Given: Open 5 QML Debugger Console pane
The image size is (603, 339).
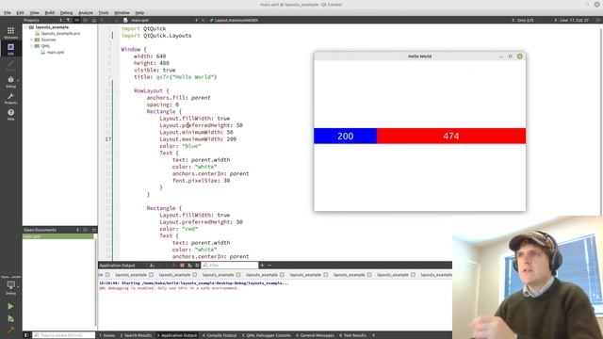Looking at the screenshot, I should point(266,335).
